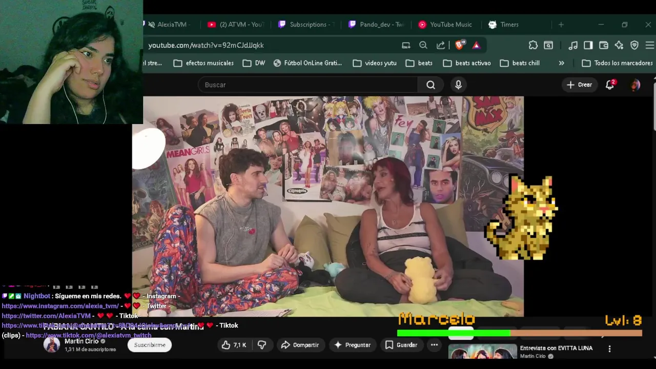Open the Leo AI sparkle icon
Viewport: 656px width, 369px height.
[x=619, y=45]
